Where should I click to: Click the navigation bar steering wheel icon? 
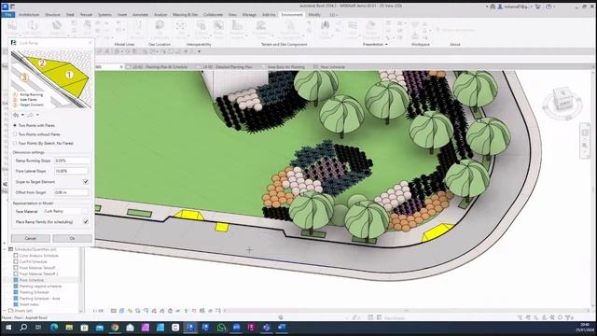click(x=585, y=133)
